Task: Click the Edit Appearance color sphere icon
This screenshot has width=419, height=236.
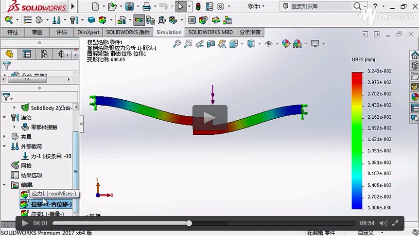Action: pyautogui.click(x=286, y=44)
